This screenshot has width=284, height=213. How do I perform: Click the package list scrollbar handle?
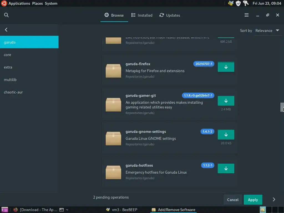coord(282,107)
